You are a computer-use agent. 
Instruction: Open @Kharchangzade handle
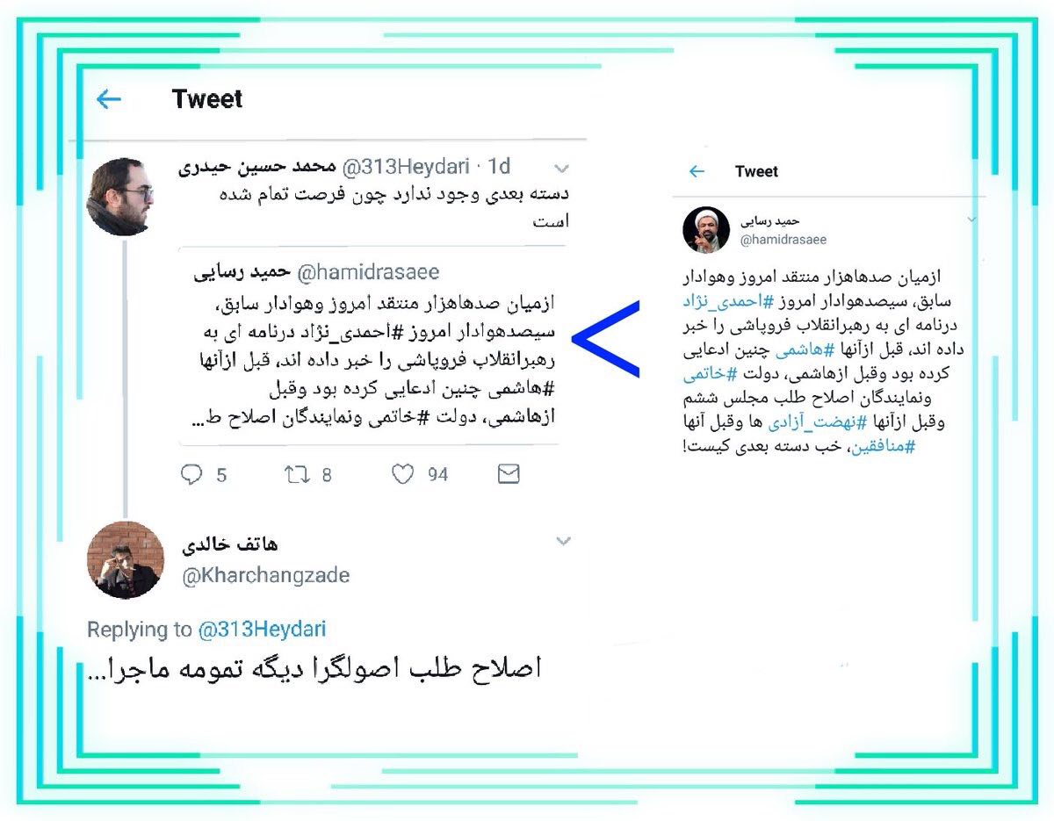pos(266,576)
